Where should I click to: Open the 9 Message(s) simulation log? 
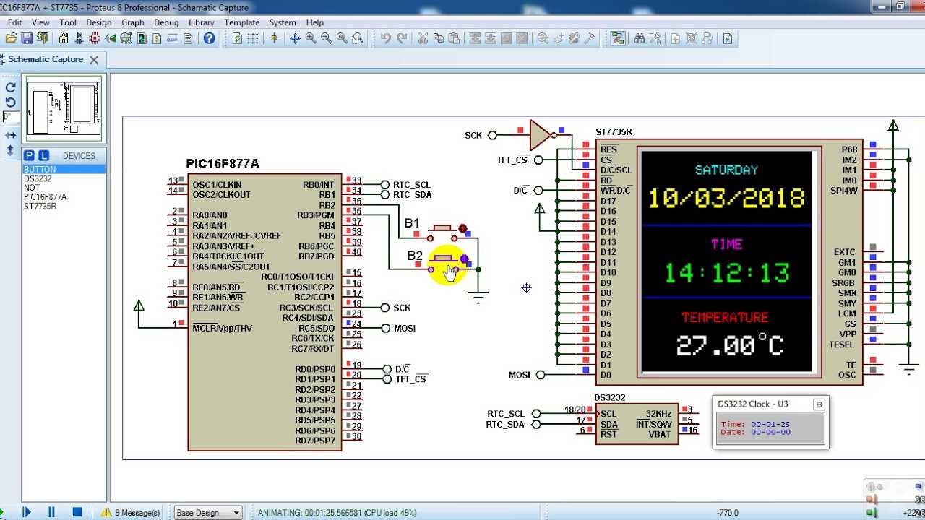coord(131,513)
